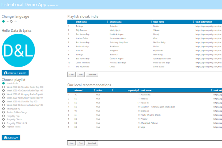
Task: Print the slovak indie playlist table
Action: point(81,75)
